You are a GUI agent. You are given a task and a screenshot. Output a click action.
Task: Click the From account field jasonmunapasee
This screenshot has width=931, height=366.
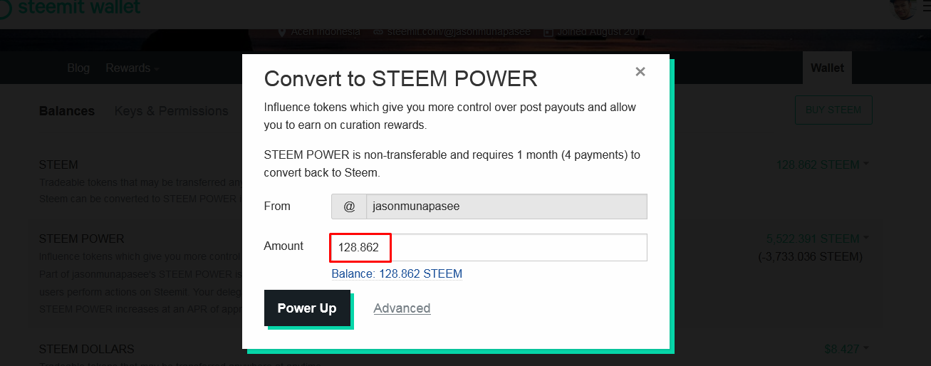click(506, 206)
